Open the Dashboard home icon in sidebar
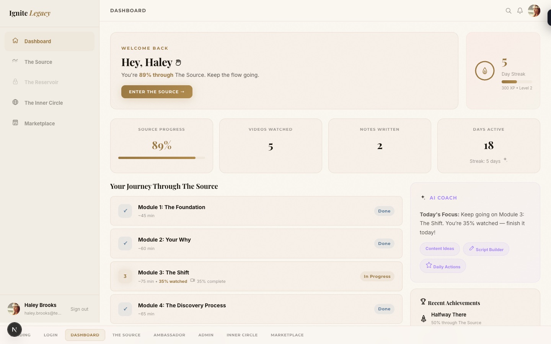 15,40
